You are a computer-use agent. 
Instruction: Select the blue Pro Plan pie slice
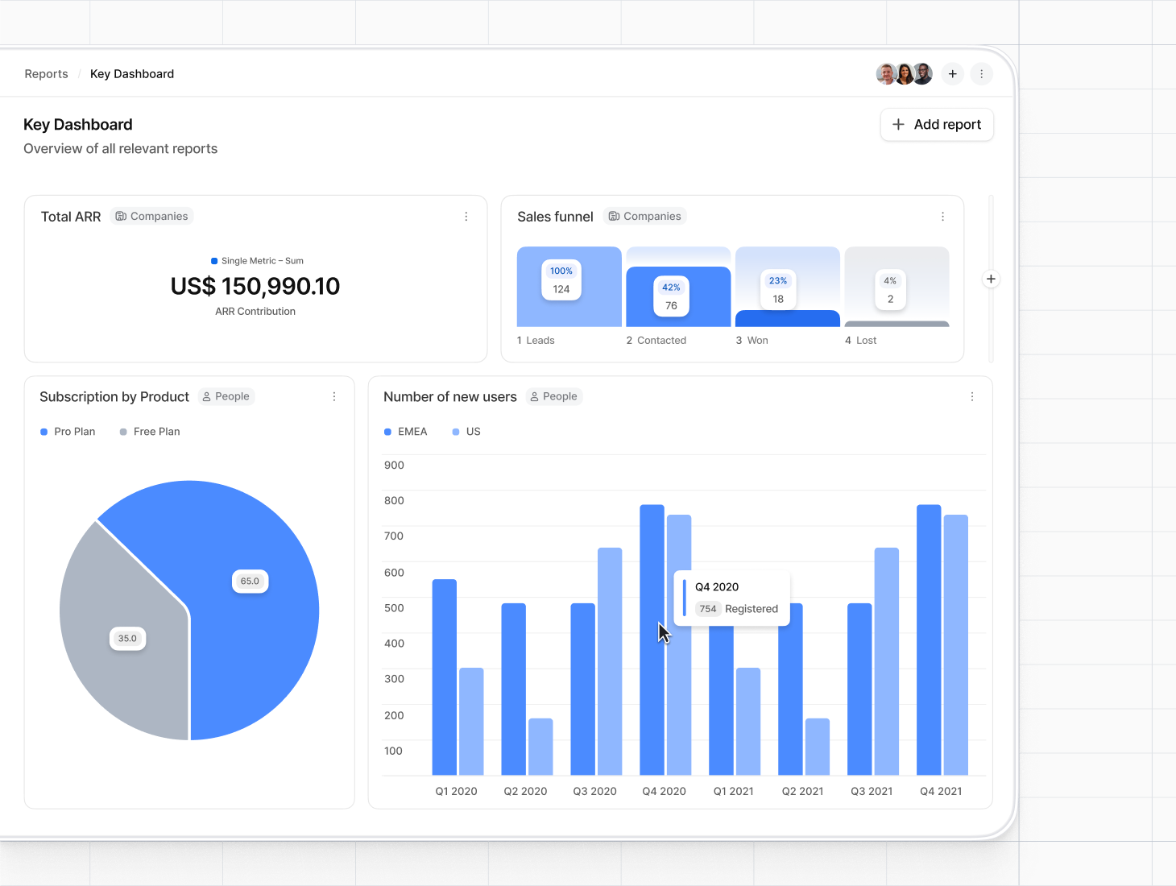click(x=250, y=580)
